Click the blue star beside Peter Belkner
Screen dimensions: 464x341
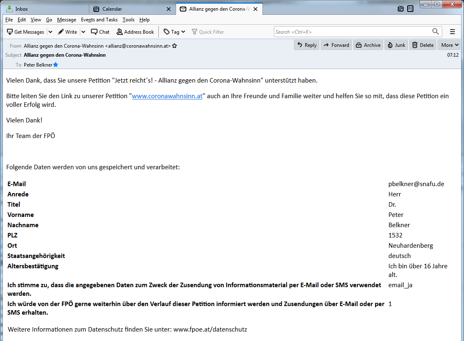[56, 65]
